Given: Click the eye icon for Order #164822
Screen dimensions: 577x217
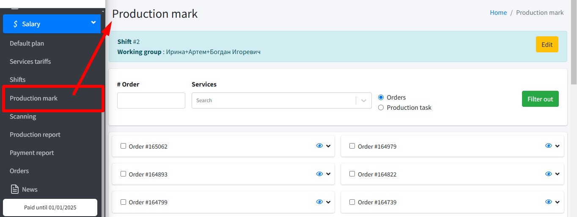Looking at the screenshot, I should pos(548,174).
